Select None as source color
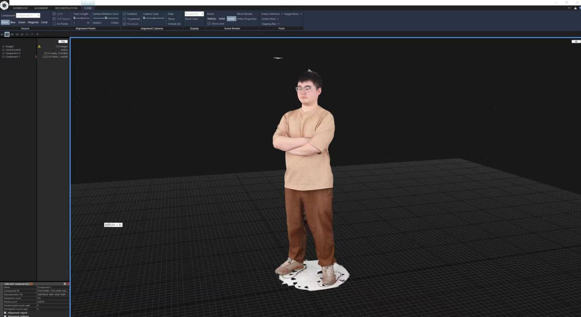Viewport: 581px width, 317px height. 5,22
